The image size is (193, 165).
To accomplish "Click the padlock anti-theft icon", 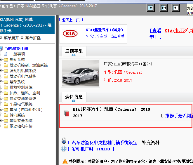I will click(64, 141).
